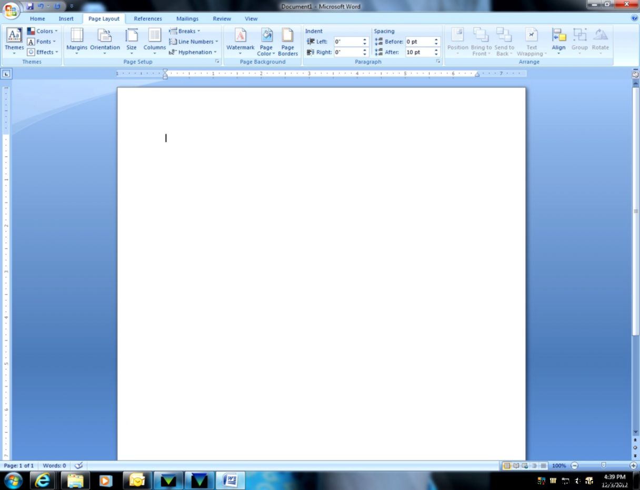Image resolution: width=640 pixels, height=490 pixels.
Task: Select the Page Layout tab
Action: [104, 18]
